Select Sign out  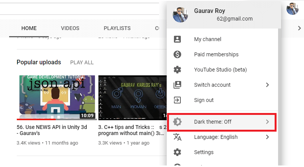tap(222, 100)
